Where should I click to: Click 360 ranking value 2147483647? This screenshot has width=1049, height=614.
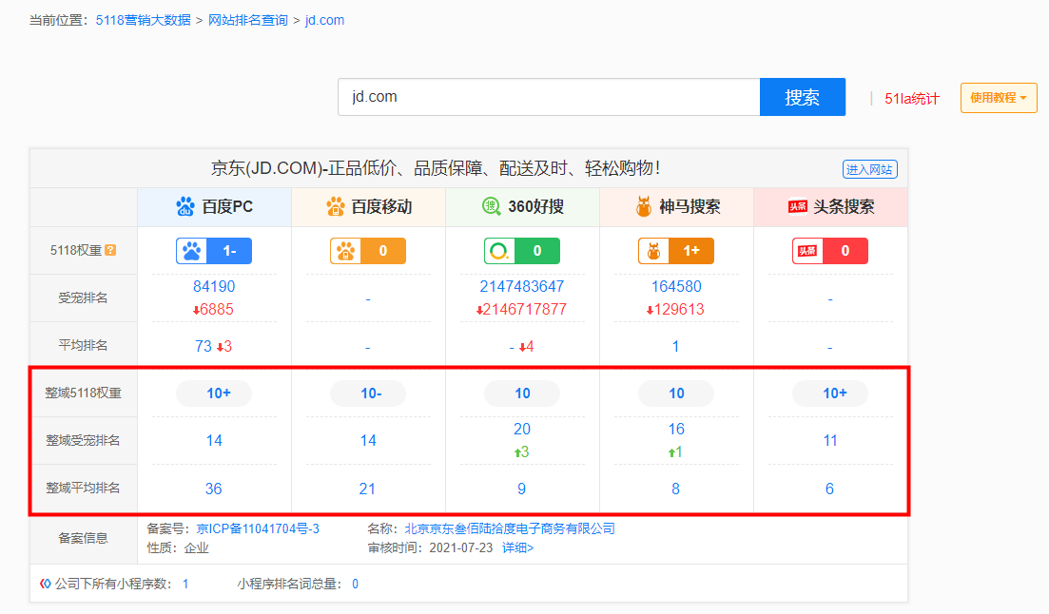coord(522,286)
